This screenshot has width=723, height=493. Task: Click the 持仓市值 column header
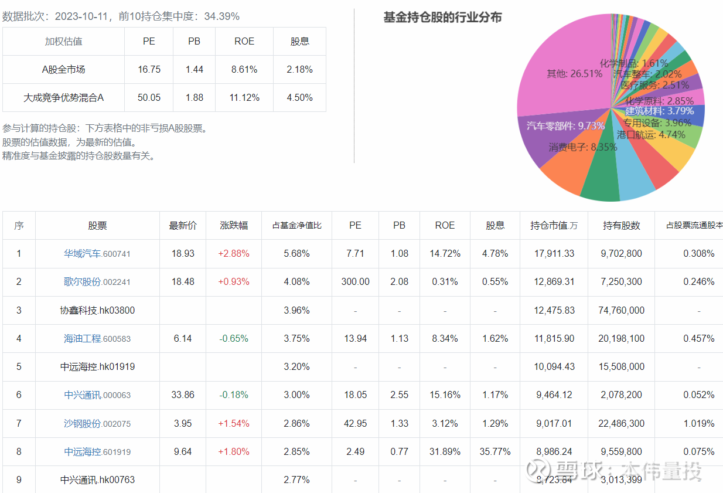(554, 226)
